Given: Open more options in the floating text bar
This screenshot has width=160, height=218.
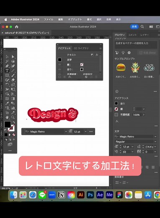Looking at the screenshot, I should (x=91, y=132).
